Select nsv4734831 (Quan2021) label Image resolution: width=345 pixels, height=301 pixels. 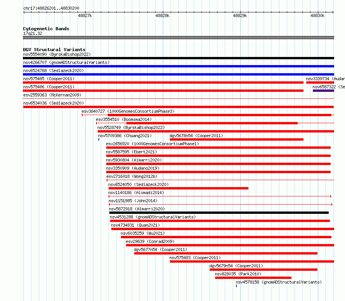[x=135, y=225]
